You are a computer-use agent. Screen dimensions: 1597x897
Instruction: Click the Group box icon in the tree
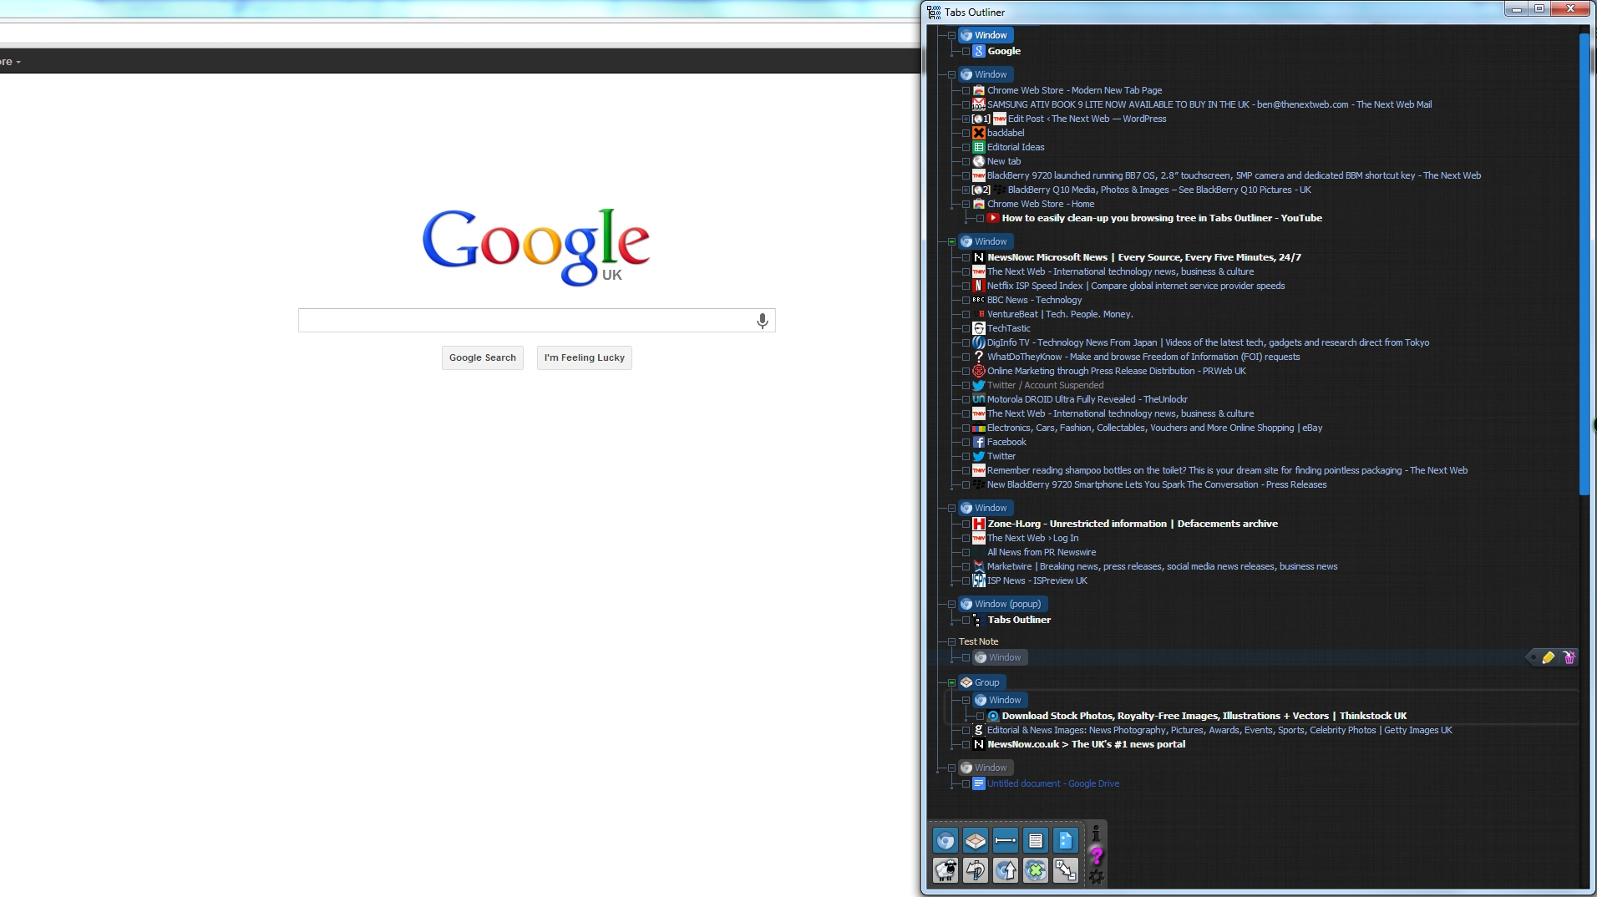tap(966, 682)
